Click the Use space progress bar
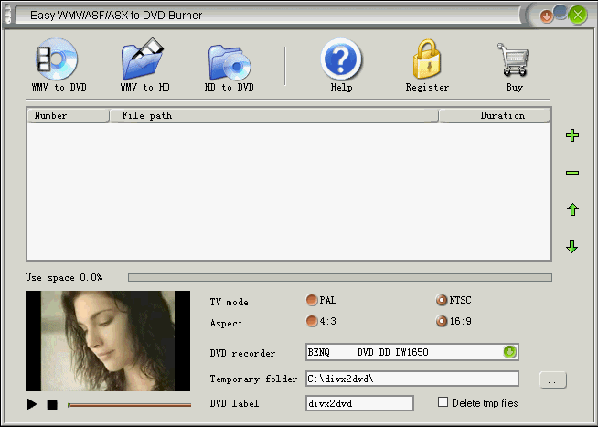This screenshot has height=427, width=598. click(340, 278)
